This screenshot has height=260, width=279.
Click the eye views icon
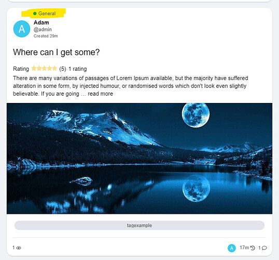pos(19,248)
